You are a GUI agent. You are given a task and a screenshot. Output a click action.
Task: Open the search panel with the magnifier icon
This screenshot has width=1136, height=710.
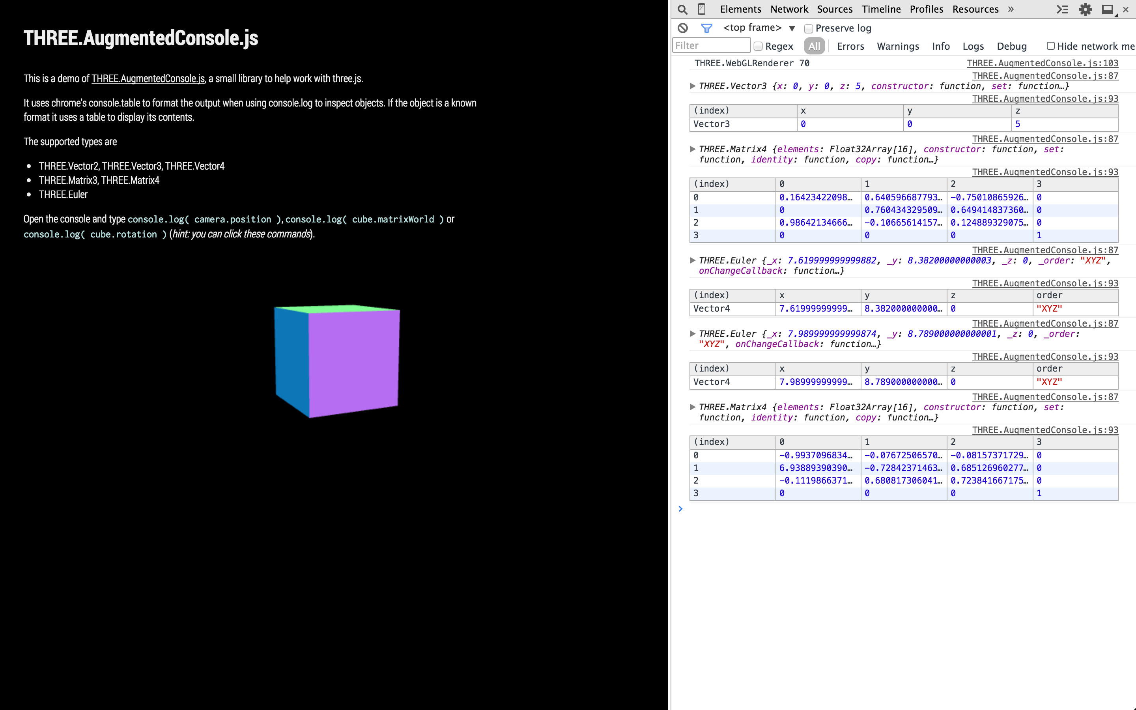tap(682, 9)
